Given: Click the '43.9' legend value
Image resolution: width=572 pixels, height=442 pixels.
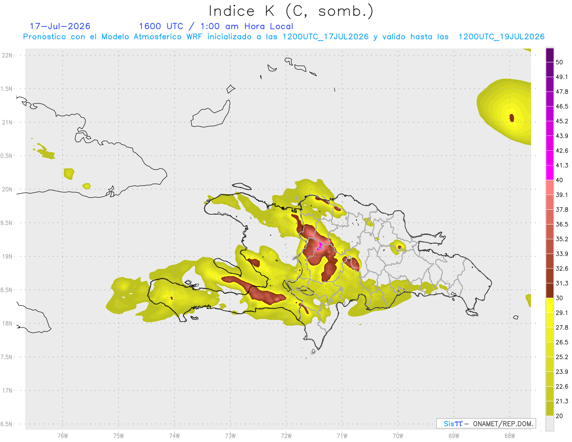Looking at the screenshot, I should [x=562, y=136].
